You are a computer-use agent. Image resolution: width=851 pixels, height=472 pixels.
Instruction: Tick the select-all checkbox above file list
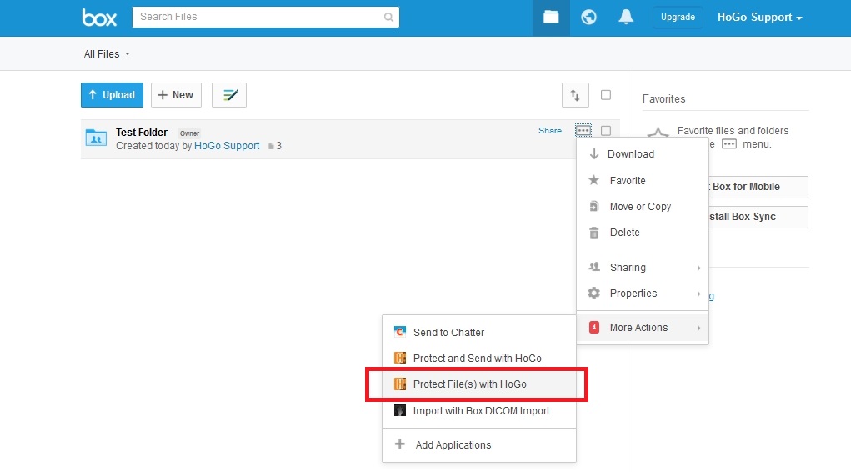[x=606, y=95]
